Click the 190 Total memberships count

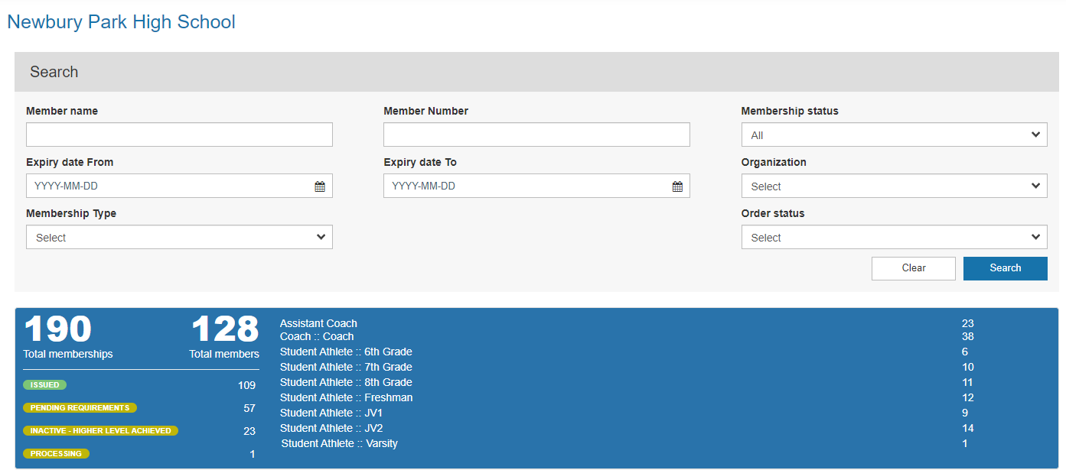pos(58,330)
